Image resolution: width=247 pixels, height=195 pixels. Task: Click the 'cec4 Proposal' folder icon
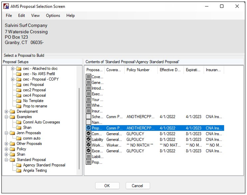pos(19,95)
